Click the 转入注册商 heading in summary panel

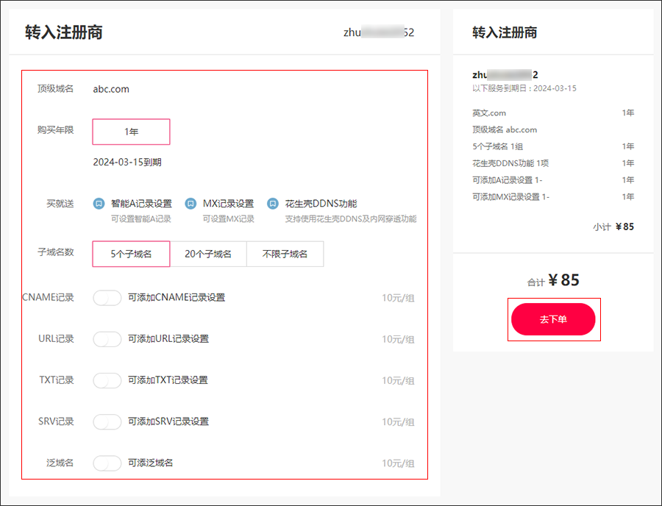tap(505, 32)
